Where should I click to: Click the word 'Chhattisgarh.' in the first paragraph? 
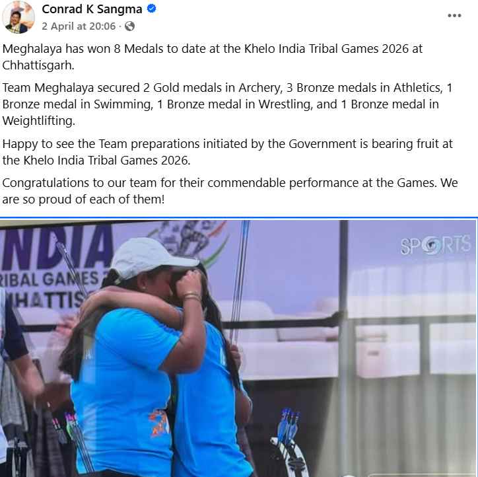coord(38,65)
